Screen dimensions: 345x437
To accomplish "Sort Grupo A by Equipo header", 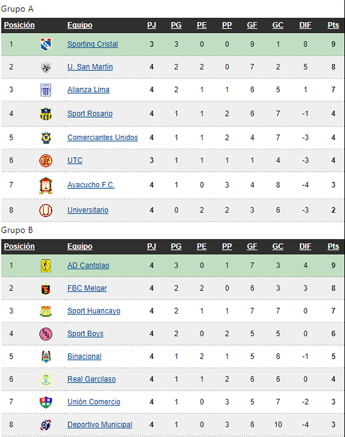I will click(x=80, y=25).
